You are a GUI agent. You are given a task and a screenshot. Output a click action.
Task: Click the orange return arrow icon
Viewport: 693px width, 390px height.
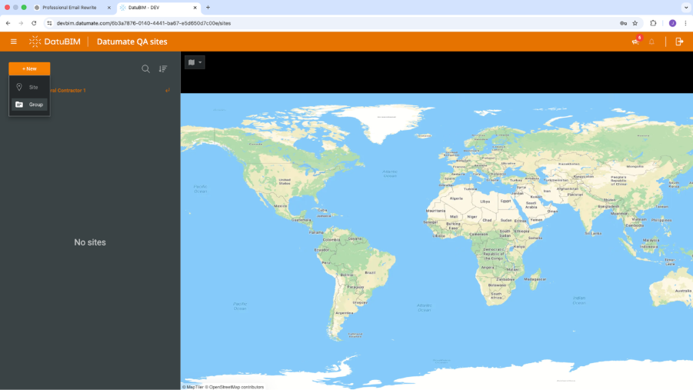click(x=168, y=91)
